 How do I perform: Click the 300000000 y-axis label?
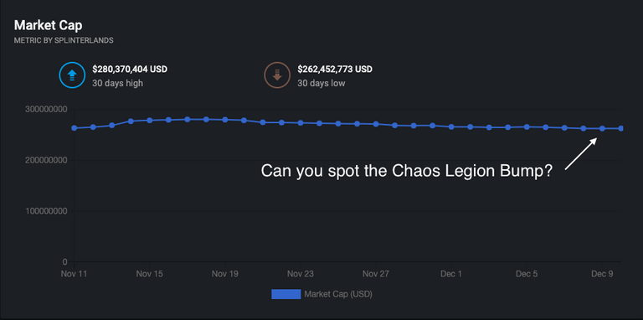[x=47, y=110]
